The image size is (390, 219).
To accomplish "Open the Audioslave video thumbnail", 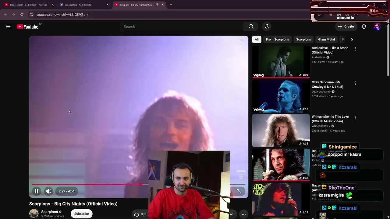I will coord(281,62).
